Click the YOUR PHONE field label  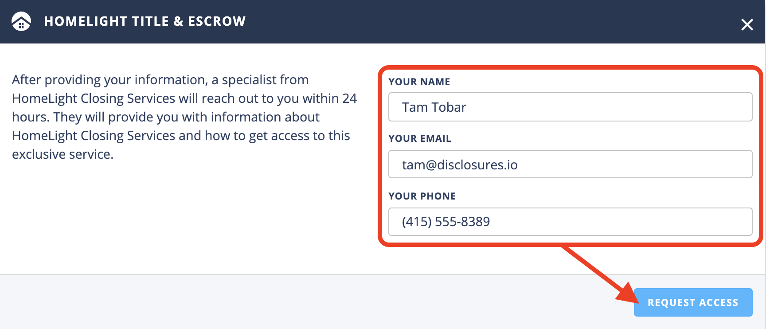tap(422, 196)
